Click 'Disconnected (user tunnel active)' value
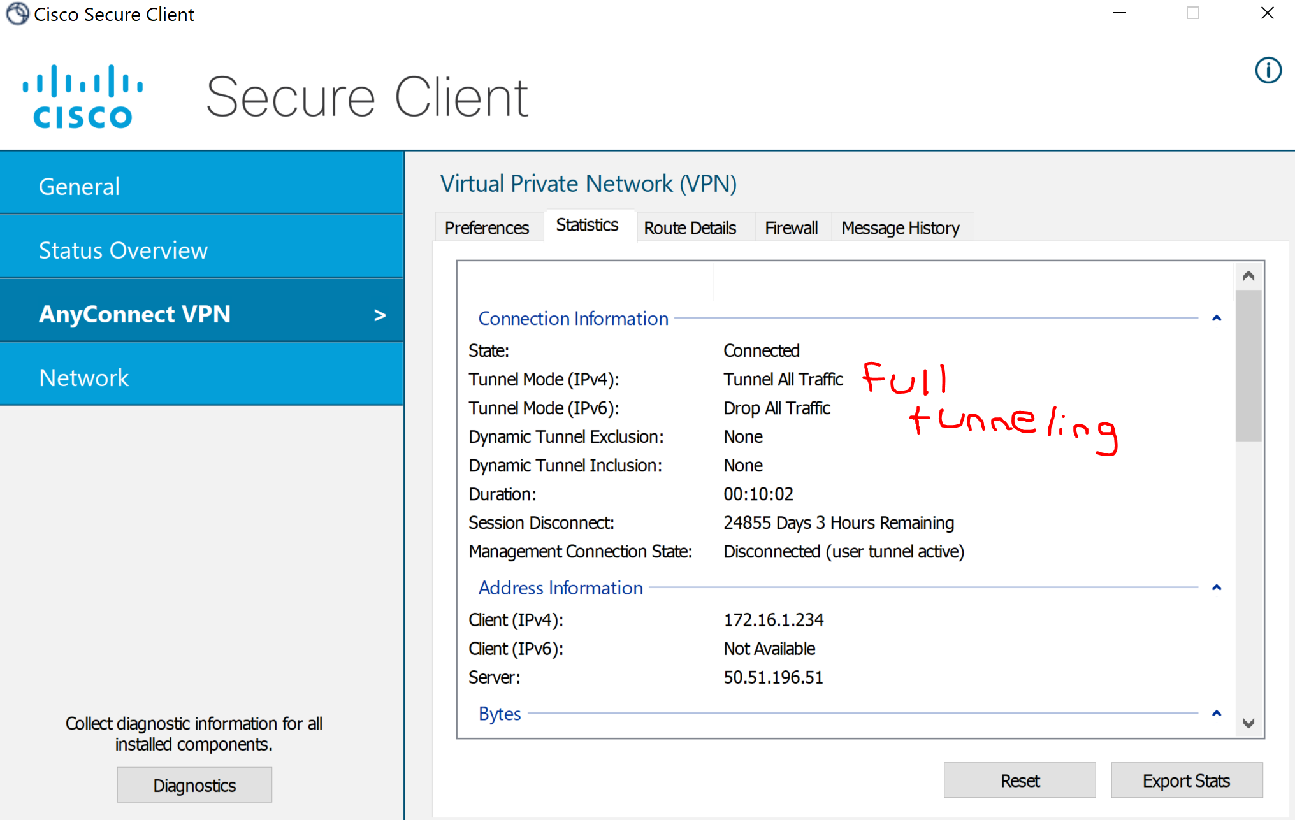The height and width of the screenshot is (820, 1295). (x=844, y=551)
